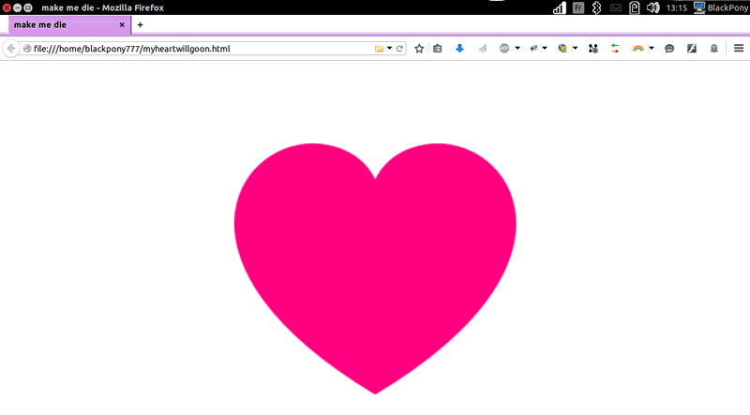The height and width of the screenshot is (415, 750).
Task: Maximize the Firefox window
Action: pyautogui.click(x=28, y=7)
